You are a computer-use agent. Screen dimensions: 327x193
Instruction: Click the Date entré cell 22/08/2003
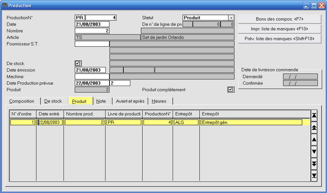tap(50, 122)
